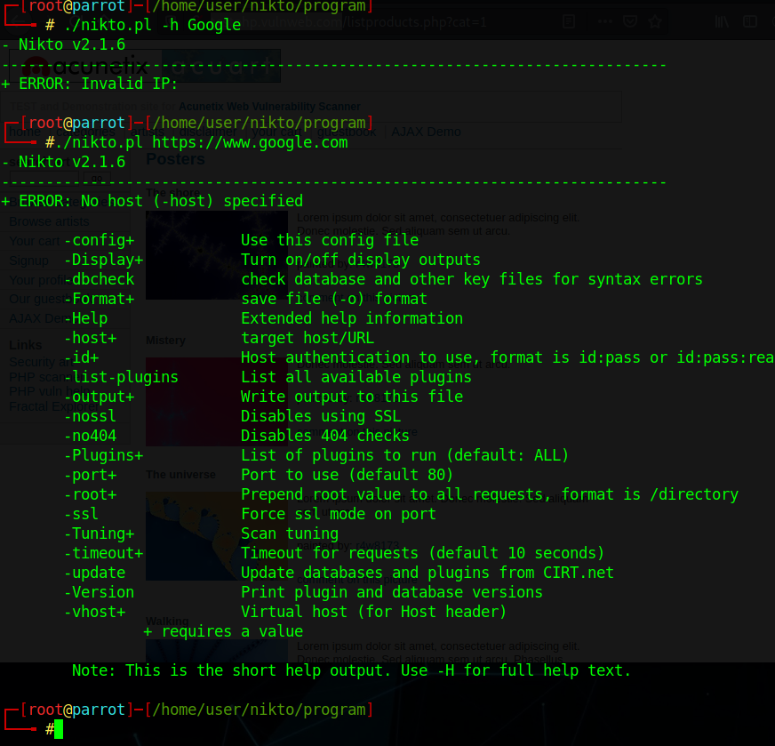Click '+ ERROR: Invalid IP:' line
Image resolution: width=775 pixels, height=746 pixels.
point(90,84)
